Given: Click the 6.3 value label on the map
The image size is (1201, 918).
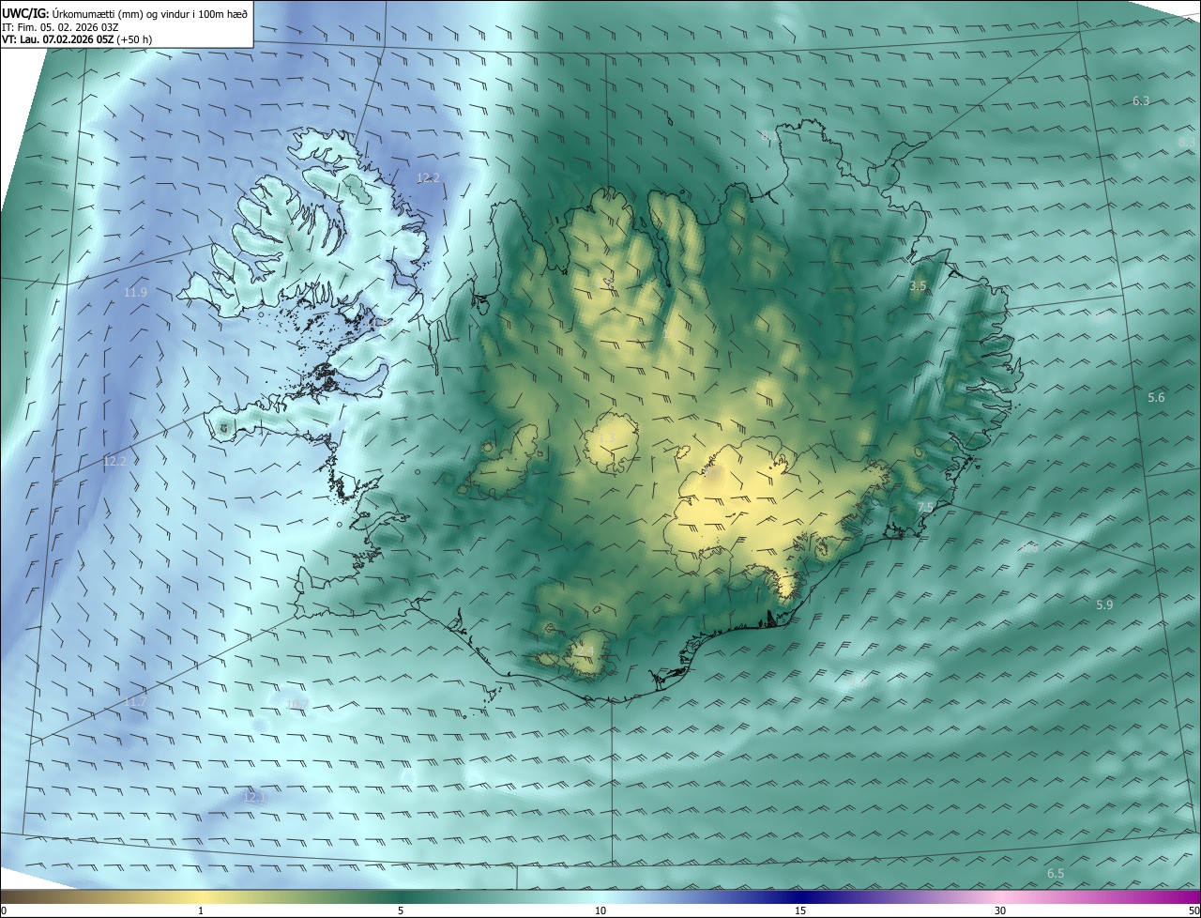Looking at the screenshot, I should click(1141, 100).
